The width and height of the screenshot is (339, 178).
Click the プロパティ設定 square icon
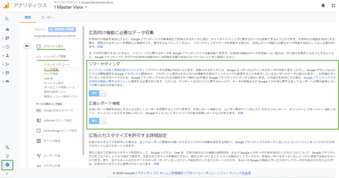[x=38, y=46]
